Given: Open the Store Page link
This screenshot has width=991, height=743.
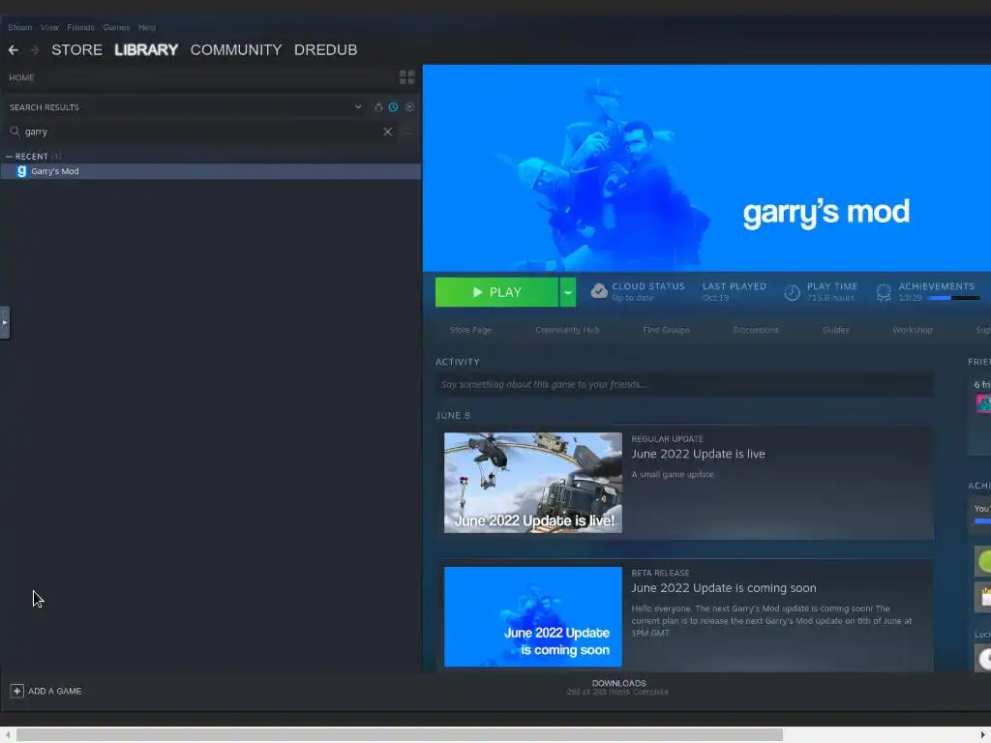Looking at the screenshot, I should click(x=470, y=330).
